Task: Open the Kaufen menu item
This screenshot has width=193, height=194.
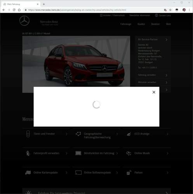Action: (141, 24)
